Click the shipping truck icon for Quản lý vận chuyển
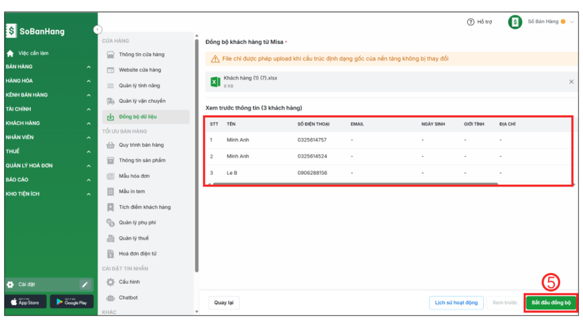Image resolution: width=583 pixels, height=328 pixels. click(x=110, y=101)
